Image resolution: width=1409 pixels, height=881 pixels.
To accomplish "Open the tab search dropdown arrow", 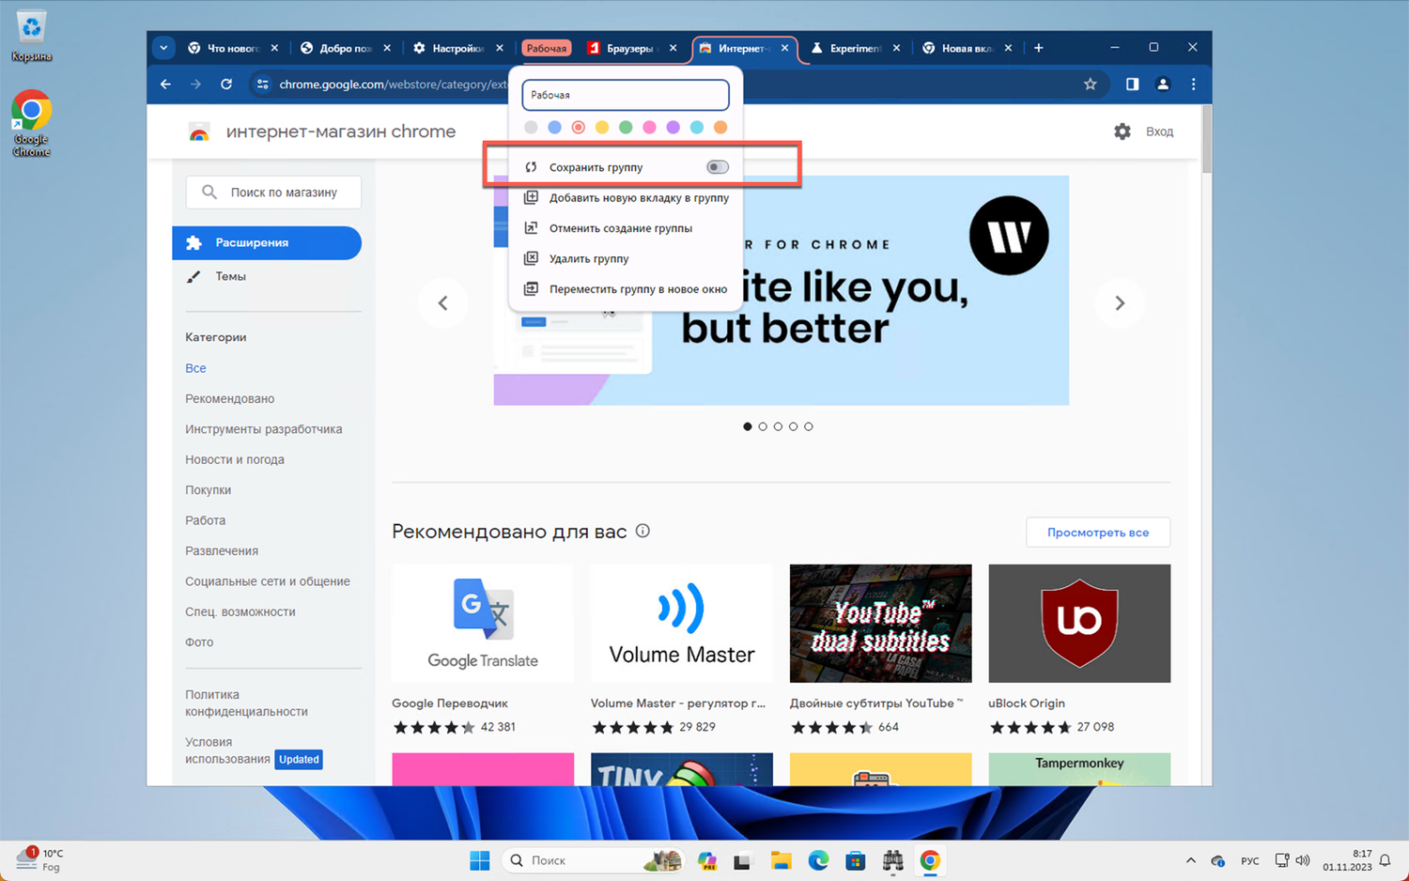I will [163, 48].
